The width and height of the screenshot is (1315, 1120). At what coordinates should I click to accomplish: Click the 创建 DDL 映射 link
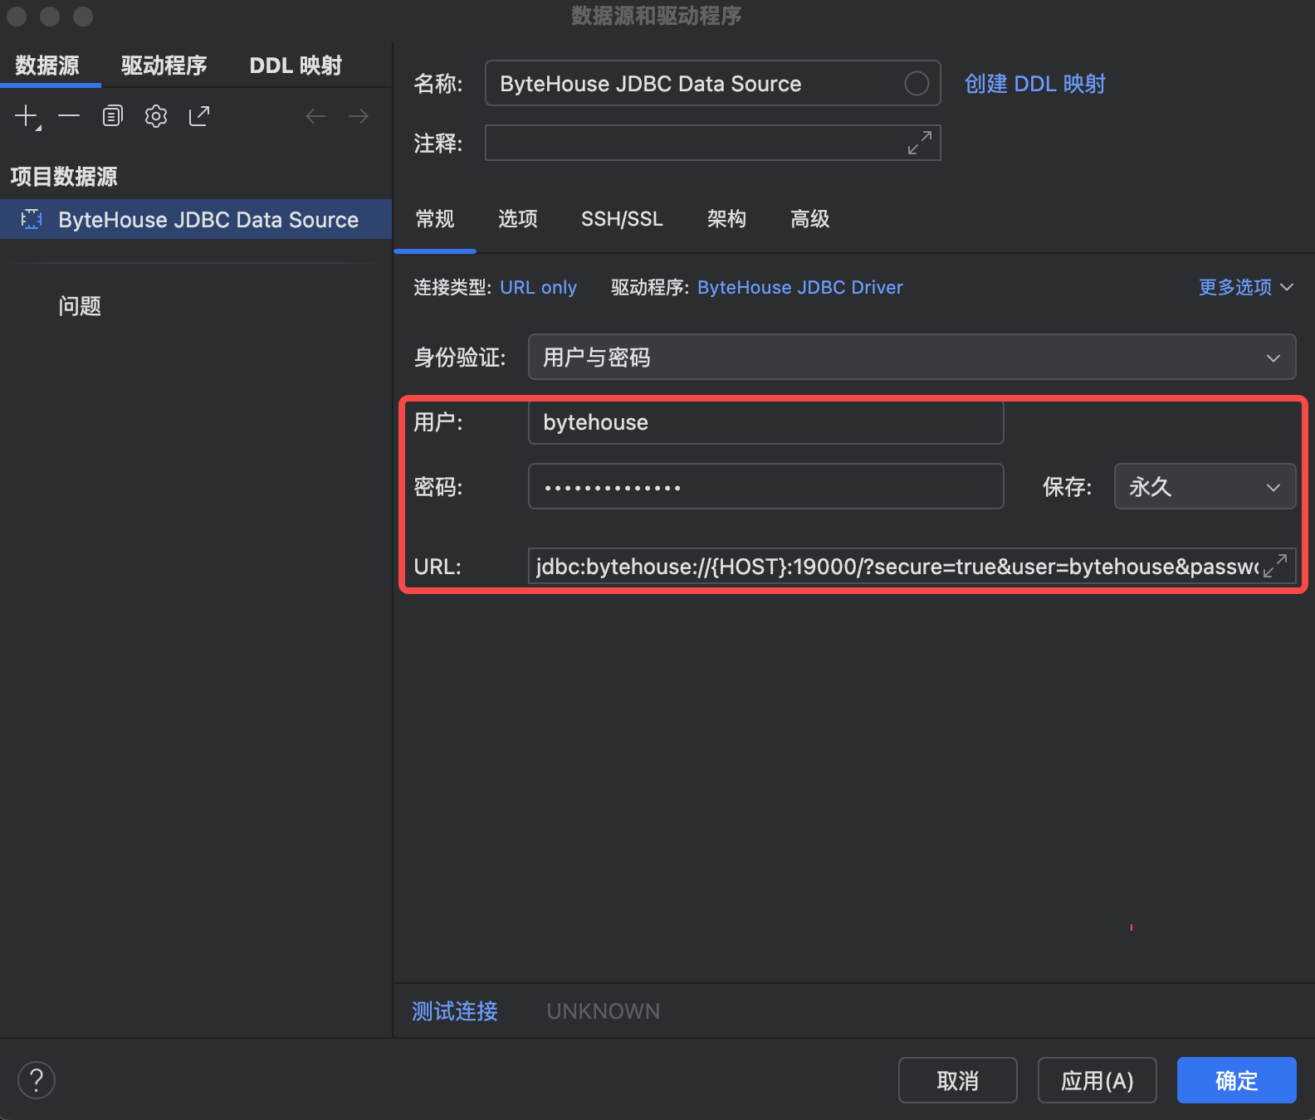(1034, 84)
